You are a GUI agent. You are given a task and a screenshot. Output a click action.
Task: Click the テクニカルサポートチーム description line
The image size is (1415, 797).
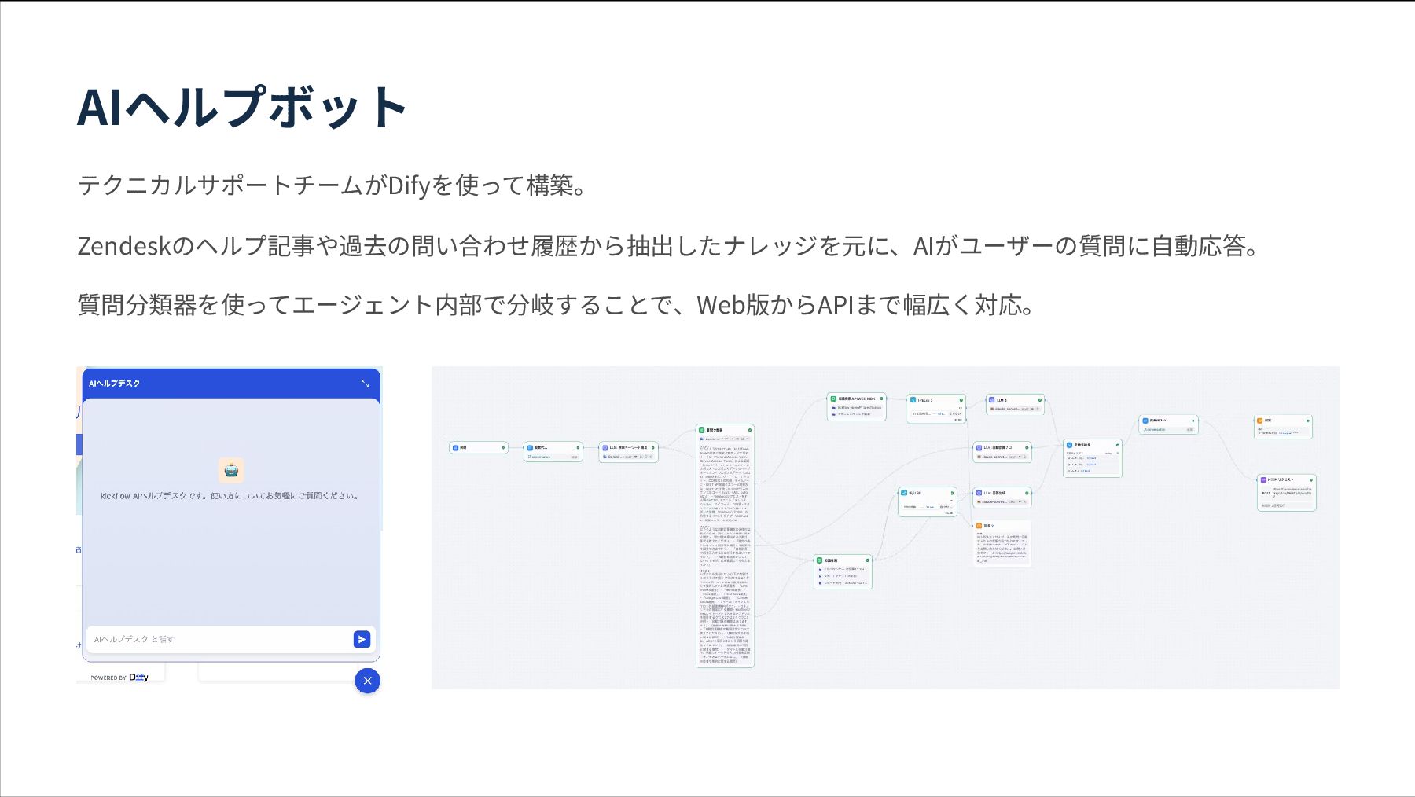[333, 185]
